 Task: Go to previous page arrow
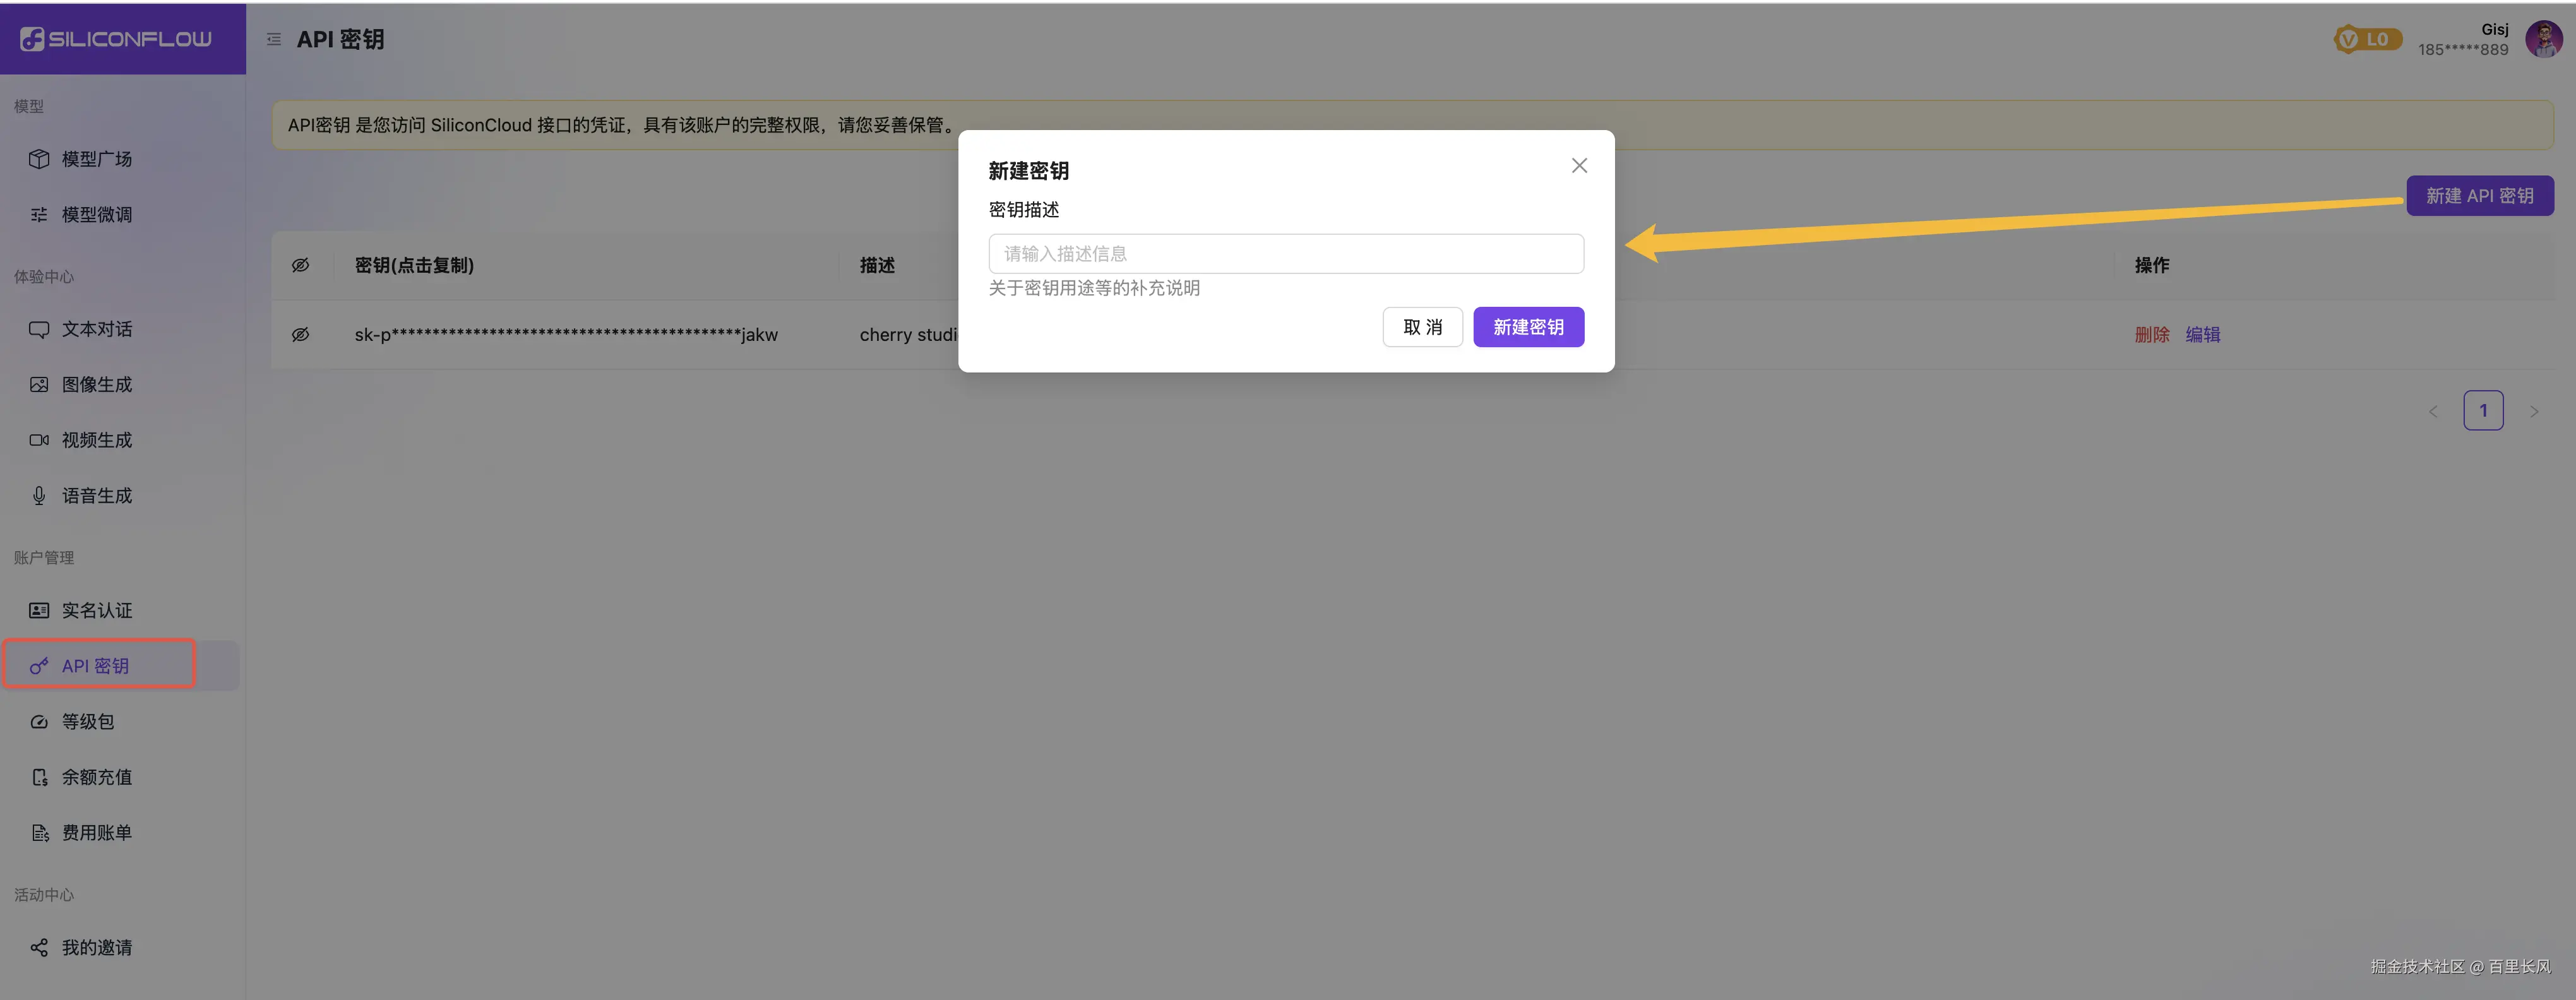(2433, 411)
